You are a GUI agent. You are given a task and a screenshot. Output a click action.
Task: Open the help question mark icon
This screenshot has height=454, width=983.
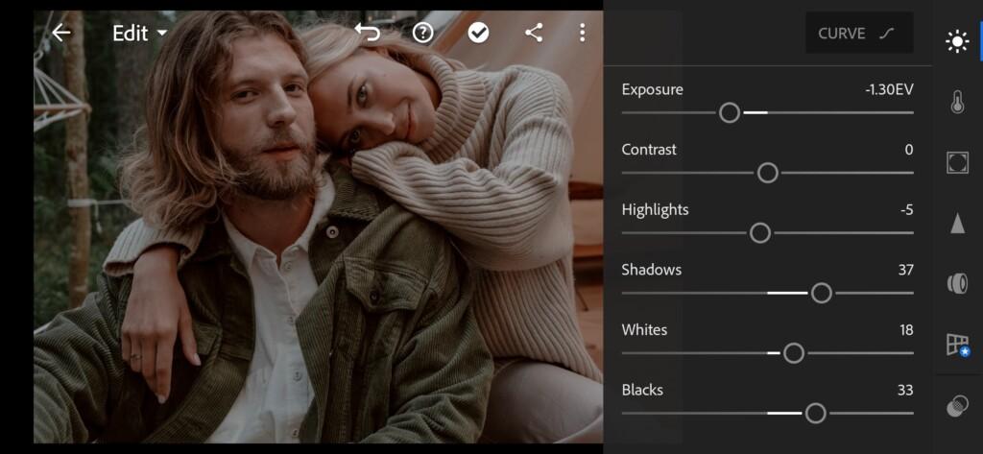click(422, 33)
